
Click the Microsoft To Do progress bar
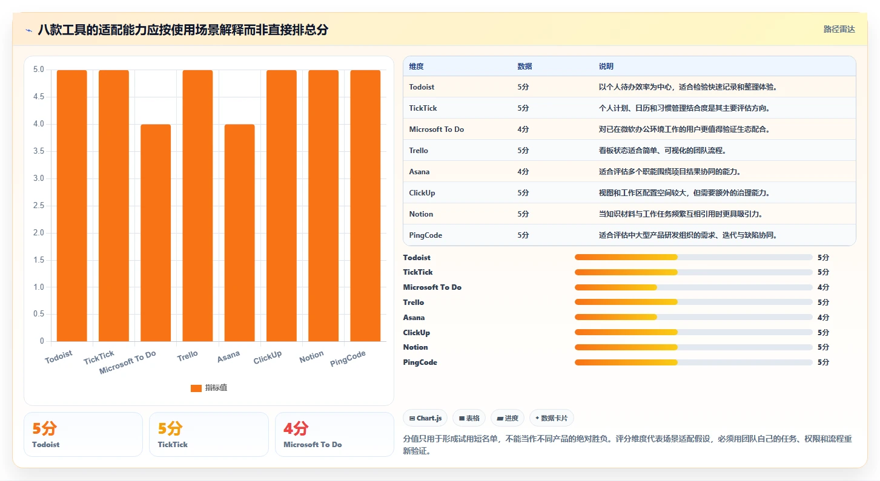[693, 287]
